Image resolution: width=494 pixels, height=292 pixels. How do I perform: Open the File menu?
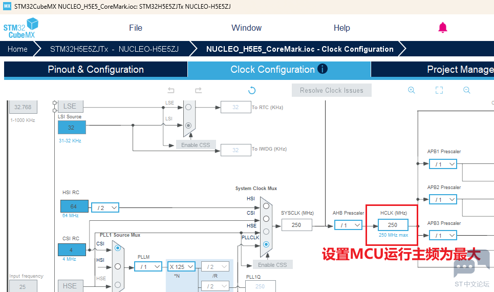(136, 28)
